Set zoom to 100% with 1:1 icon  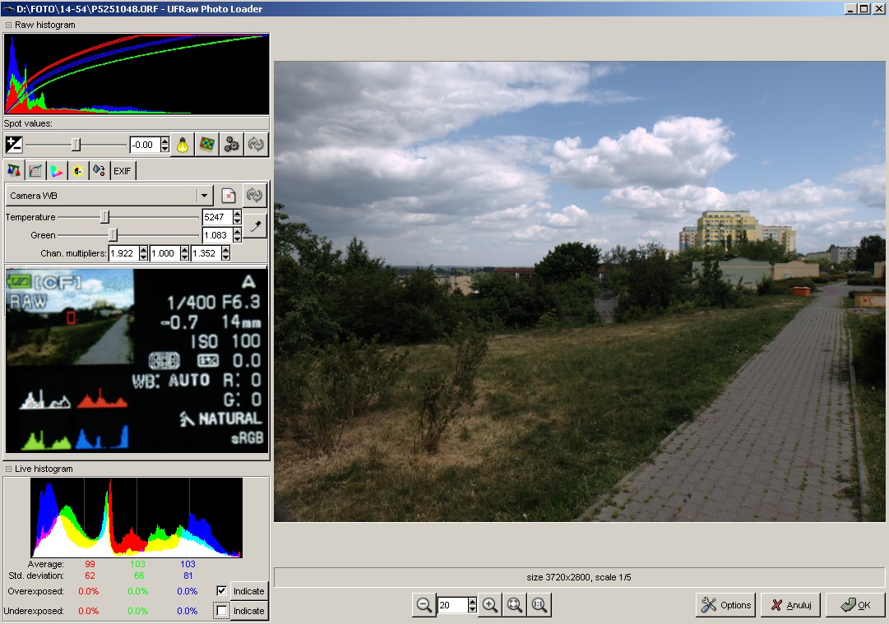[539, 605]
